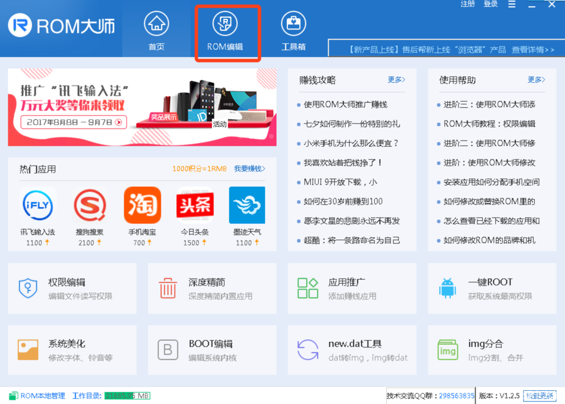Open 查看详情>> in the announcement bar
Image resolution: width=565 pixels, height=404 pixels.
[x=533, y=50]
